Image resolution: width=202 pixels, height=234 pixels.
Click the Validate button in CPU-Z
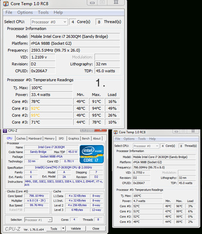pyautogui.click(x=76, y=229)
